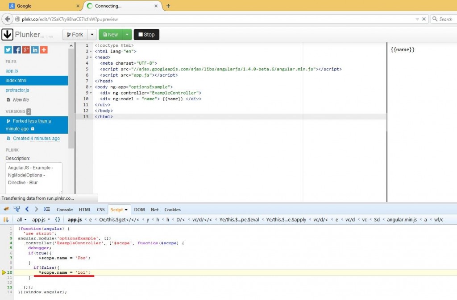Click the LinkedIn share icon

(35, 50)
